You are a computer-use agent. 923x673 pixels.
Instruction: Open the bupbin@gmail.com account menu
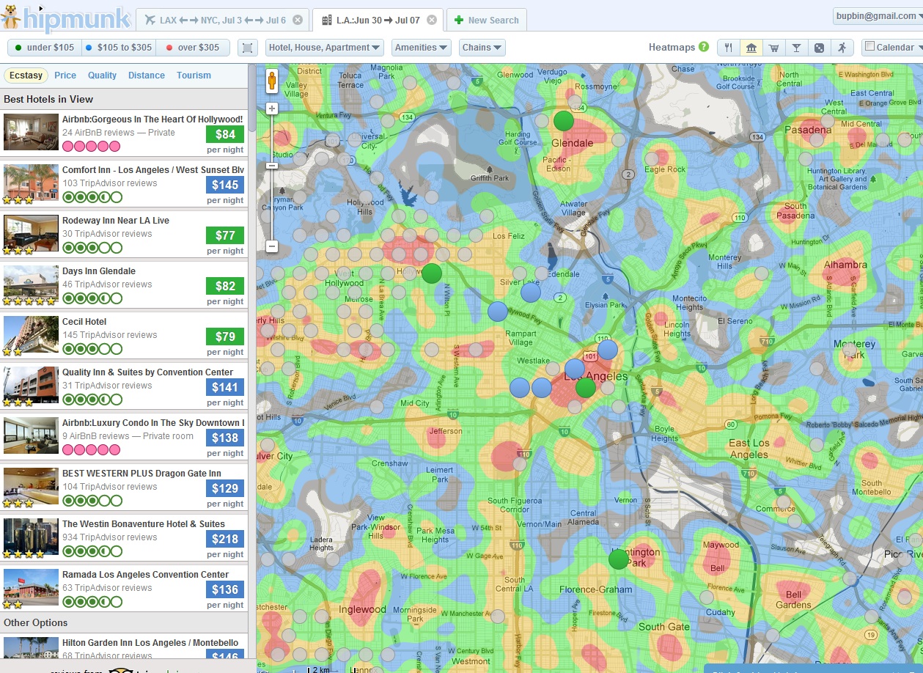878,16
